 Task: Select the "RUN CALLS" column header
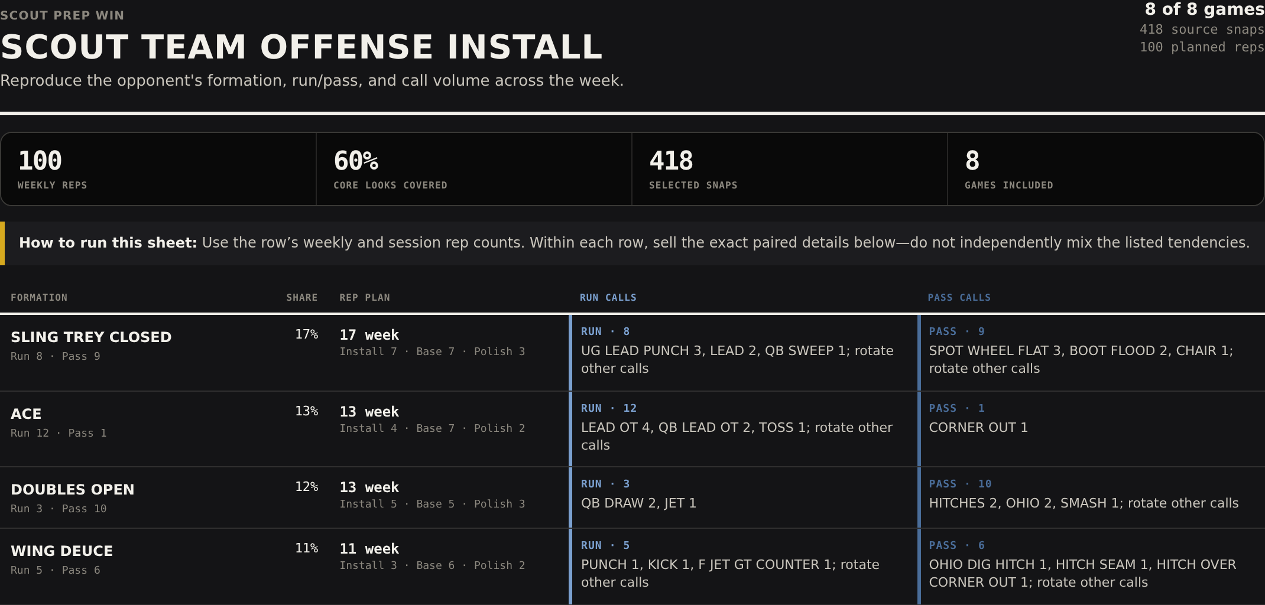click(x=608, y=298)
